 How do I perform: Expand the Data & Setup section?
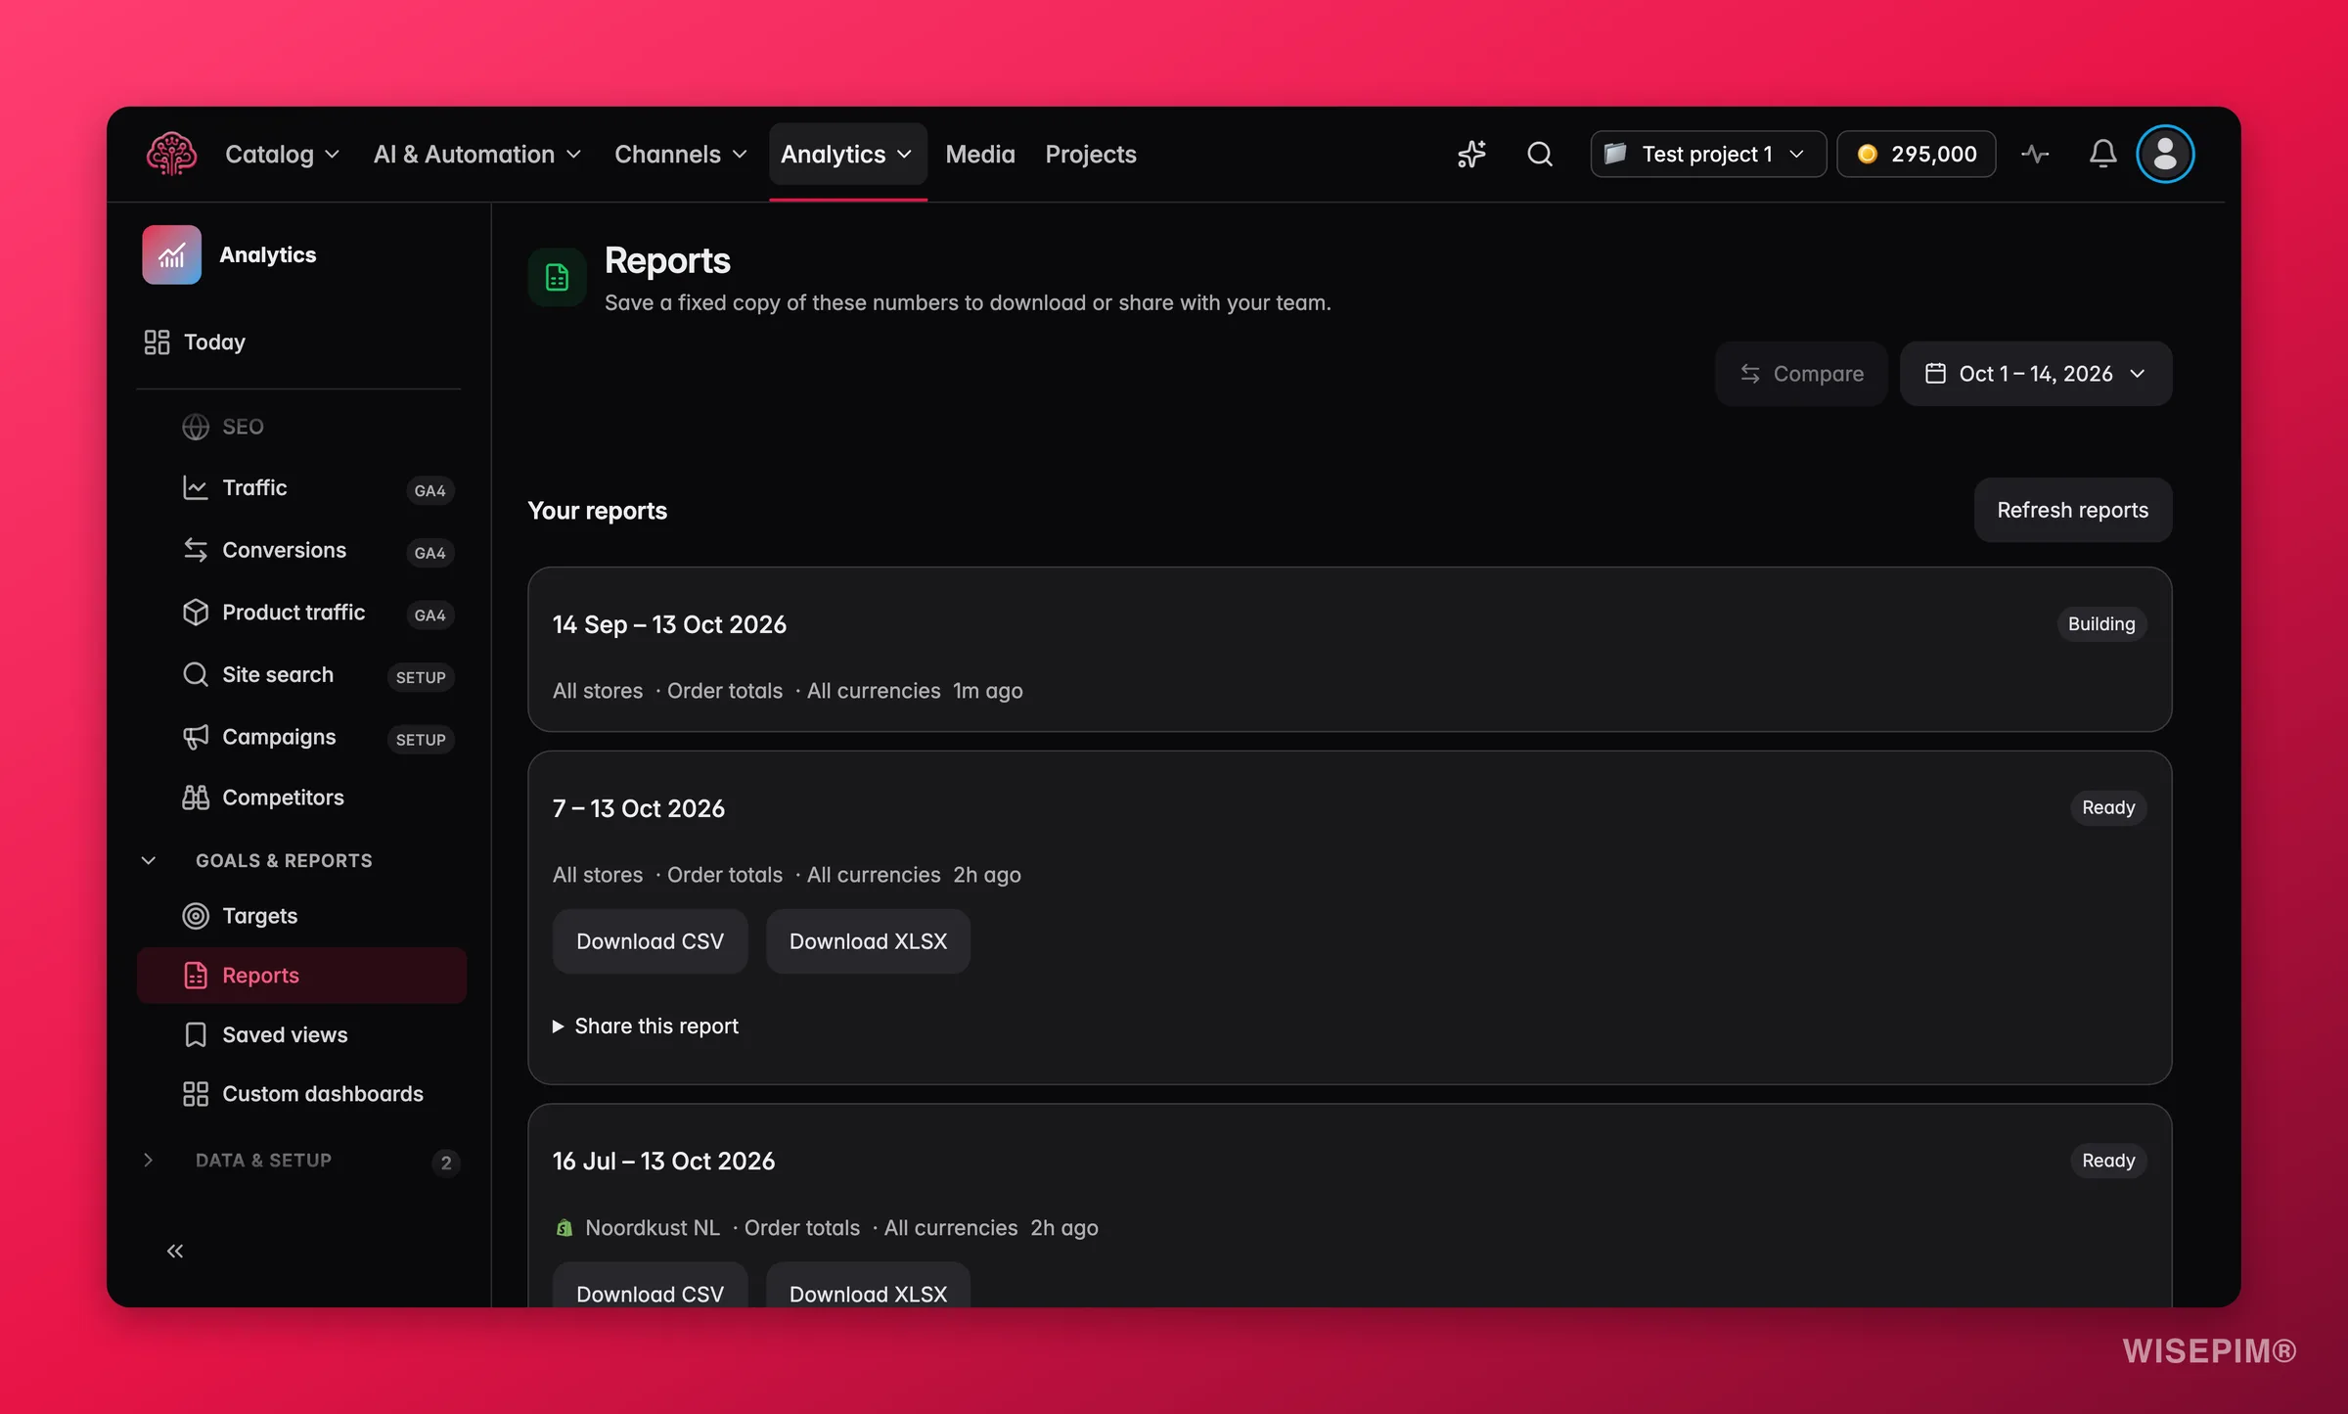pyautogui.click(x=298, y=1161)
